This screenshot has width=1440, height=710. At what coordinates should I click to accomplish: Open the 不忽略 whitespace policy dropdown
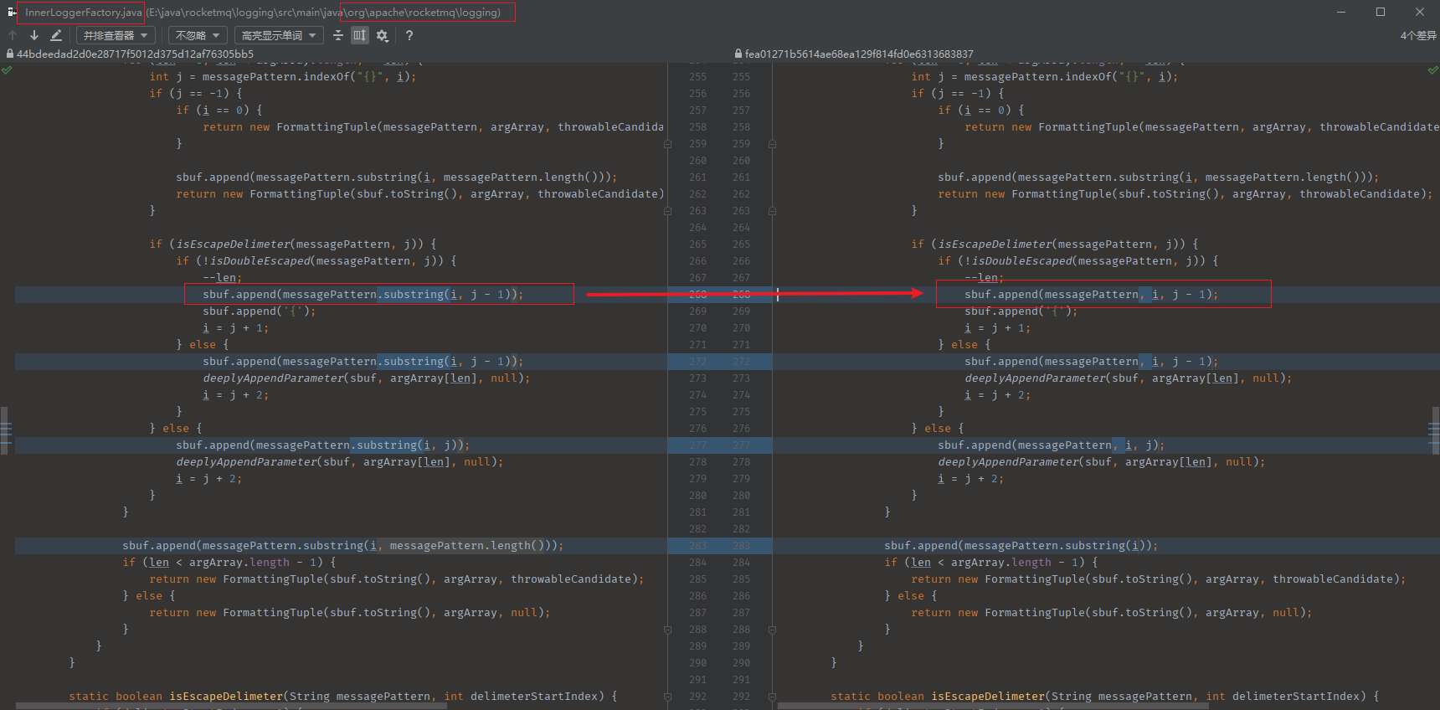pos(198,35)
